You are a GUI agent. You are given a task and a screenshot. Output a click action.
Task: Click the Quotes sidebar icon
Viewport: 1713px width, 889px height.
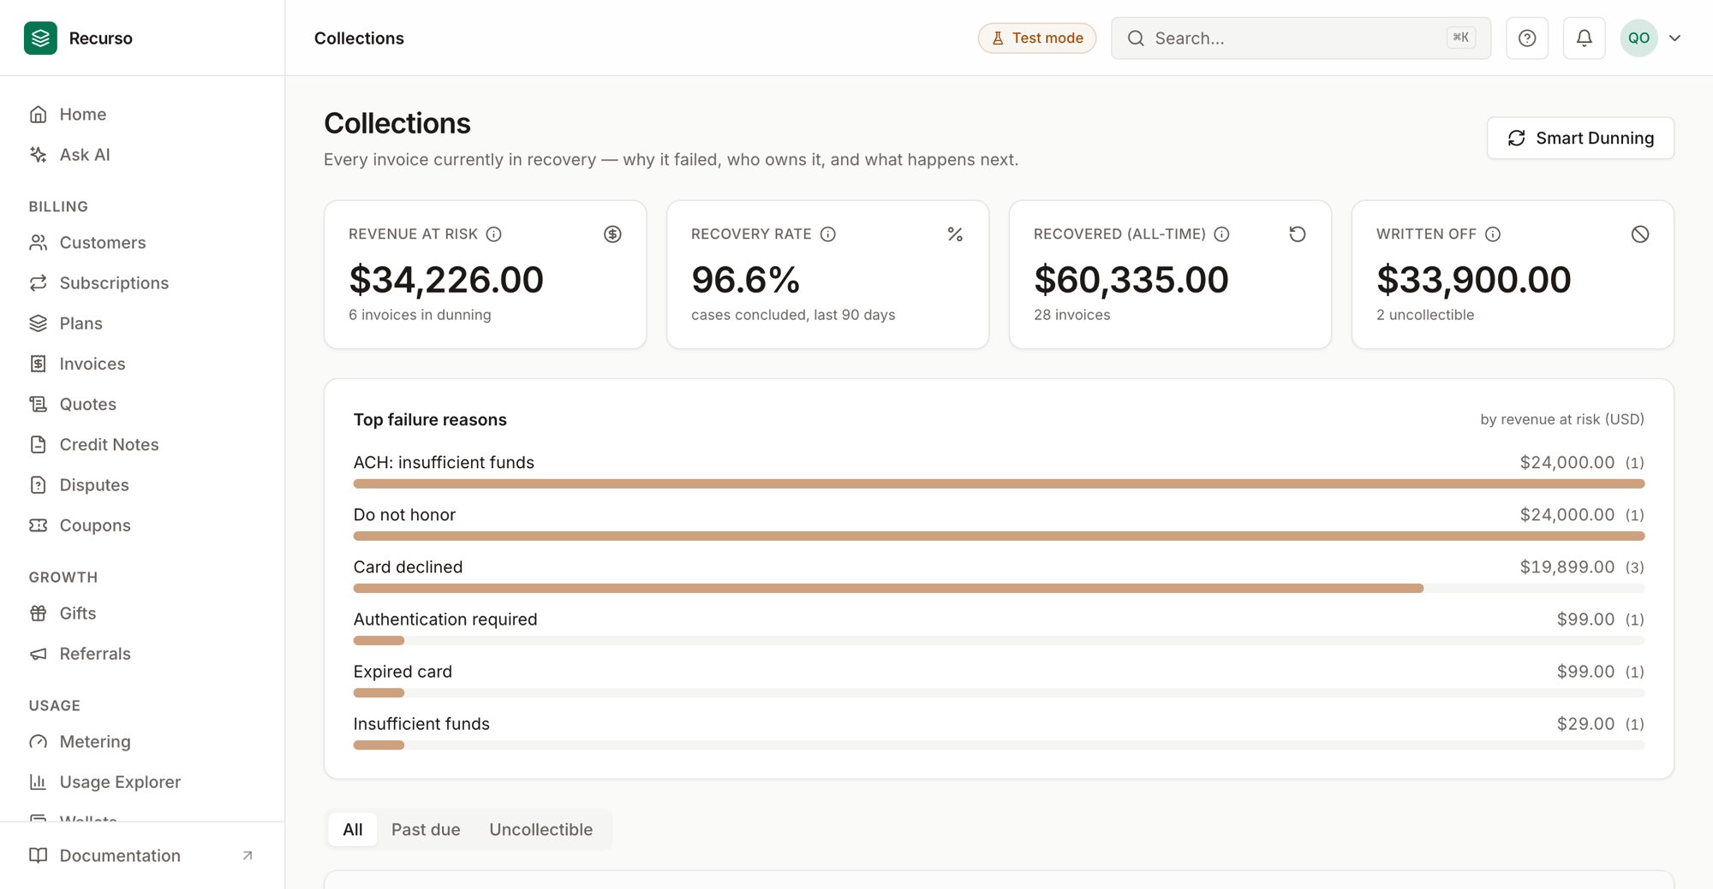38,404
